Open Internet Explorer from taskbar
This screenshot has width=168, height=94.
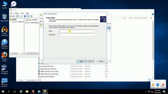click(x=21, y=92)
